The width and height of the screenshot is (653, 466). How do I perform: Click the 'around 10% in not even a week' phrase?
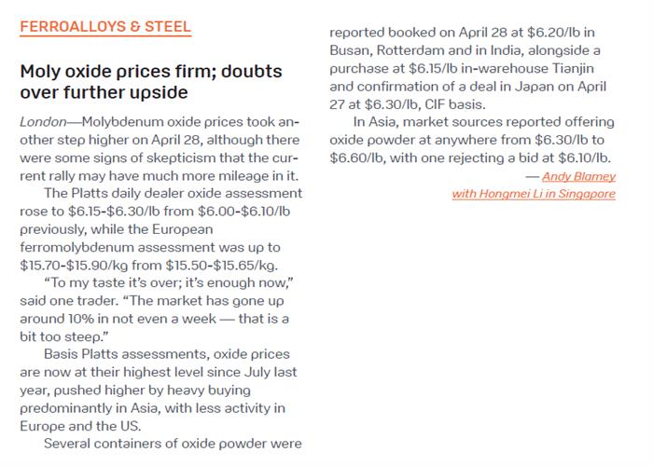point(118,319)
